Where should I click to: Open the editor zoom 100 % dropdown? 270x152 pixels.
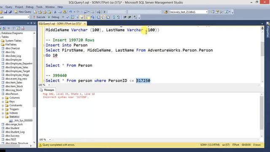[x=49, y=85]
